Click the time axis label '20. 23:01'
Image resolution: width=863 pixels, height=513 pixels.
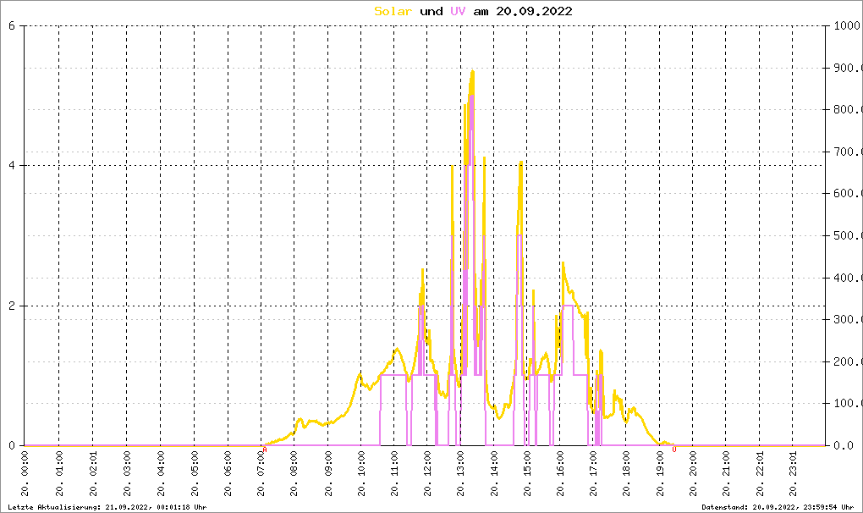click(x=793, y=474)
